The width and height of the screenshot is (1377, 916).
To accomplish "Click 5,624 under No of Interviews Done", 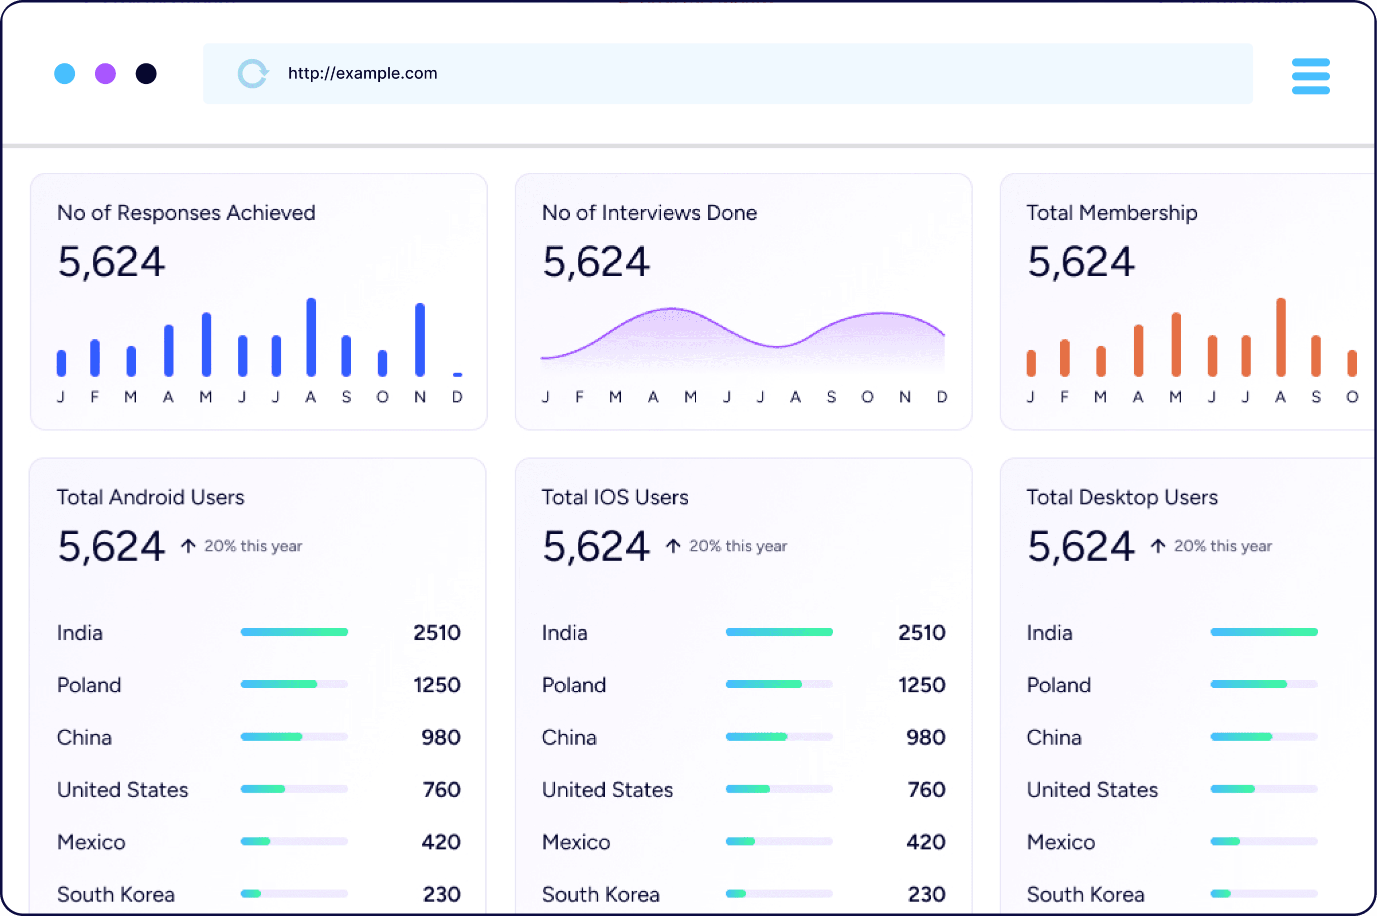I will [596, 262].
